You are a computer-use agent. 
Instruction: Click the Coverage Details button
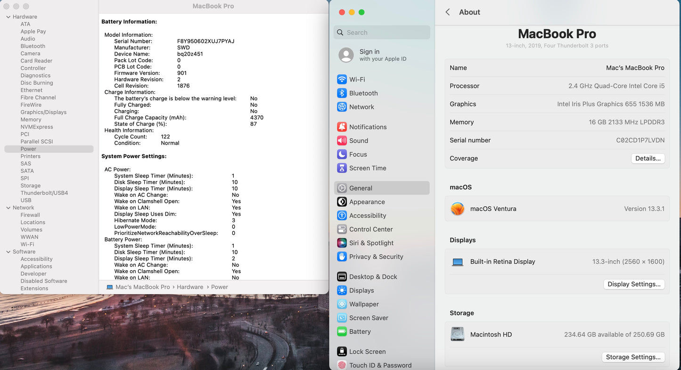pos(648,158)
